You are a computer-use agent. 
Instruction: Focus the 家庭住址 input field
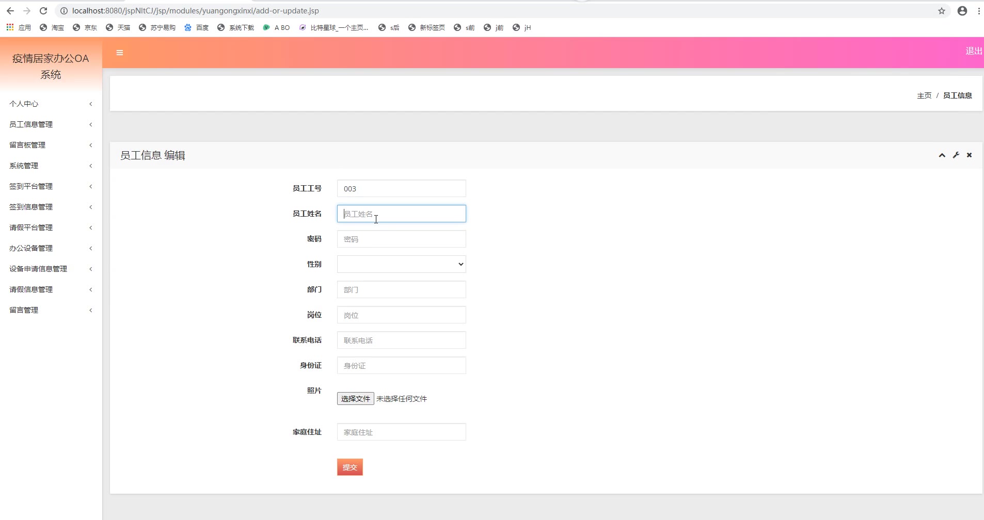point(402,432)
